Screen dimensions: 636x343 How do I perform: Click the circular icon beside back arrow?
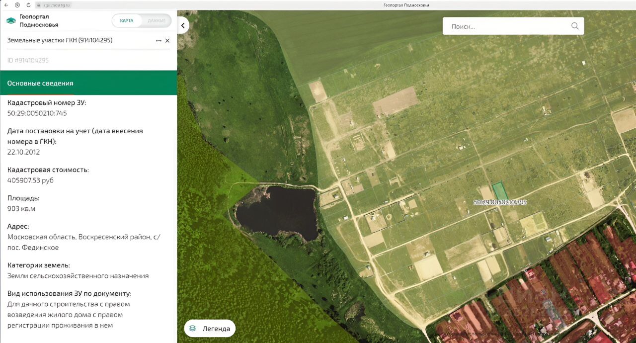pyautogui.click(x=17, y=5)
